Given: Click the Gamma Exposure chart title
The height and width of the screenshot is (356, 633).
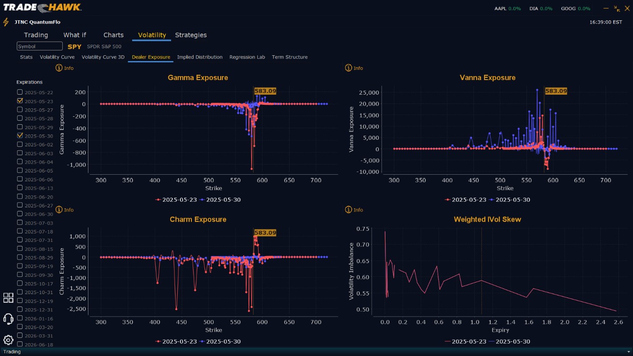Looking at the screenshot, I should click(x=198, y=78).
